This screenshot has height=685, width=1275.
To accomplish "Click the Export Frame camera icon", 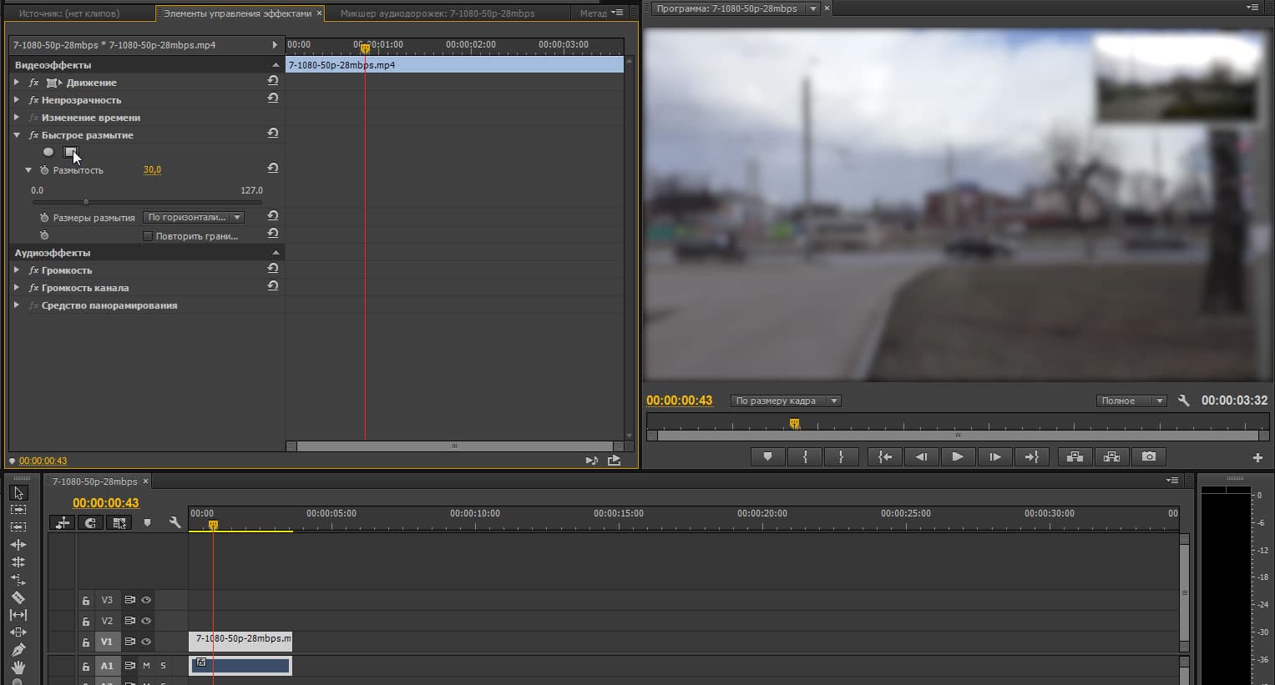I will point(1149,456).
